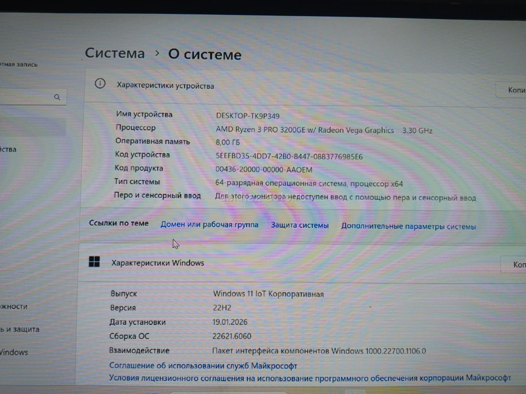Open Соглашение об использовании служб Майкрософт
This screenshot has height=394, width=526.
203,365
